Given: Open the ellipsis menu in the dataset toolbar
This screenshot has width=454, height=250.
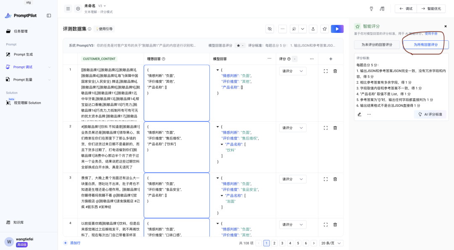Looking at the screenshot, I should (x=282, y=29).
